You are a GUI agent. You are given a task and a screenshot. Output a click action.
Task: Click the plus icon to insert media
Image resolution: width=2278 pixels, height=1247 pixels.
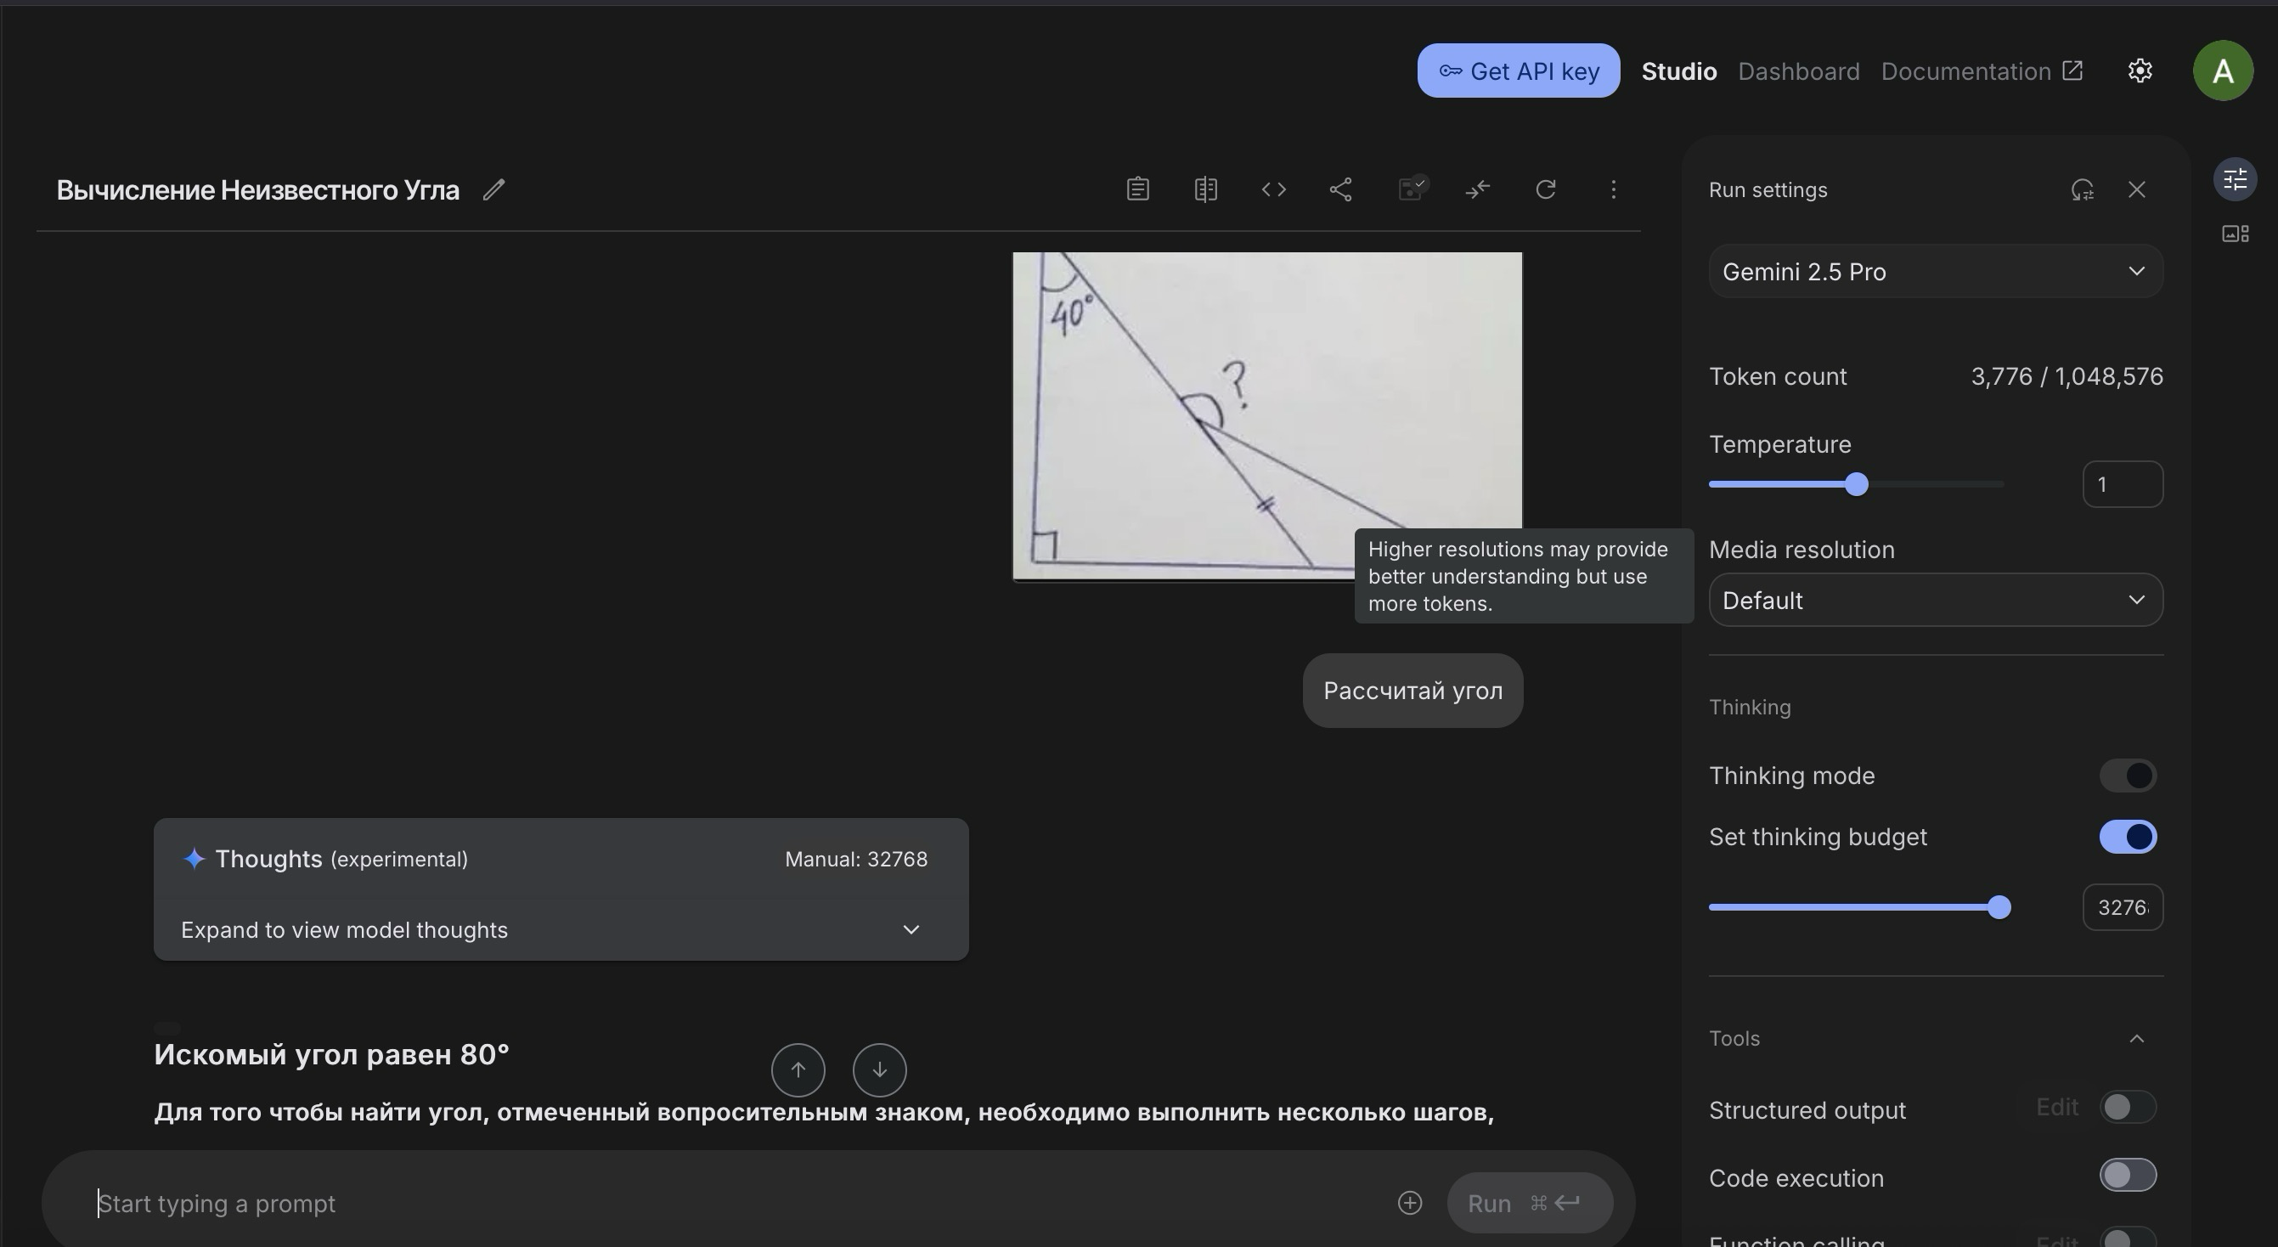coord(1410,1203)
